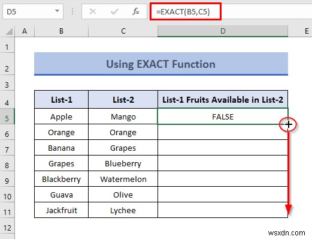
Task: Select 'Orange' cell in List-2 column
Action: click(x=123, y=132)
